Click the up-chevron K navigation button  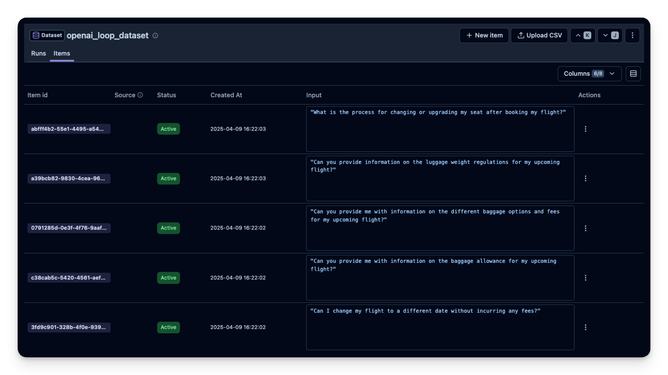[583, 35]
